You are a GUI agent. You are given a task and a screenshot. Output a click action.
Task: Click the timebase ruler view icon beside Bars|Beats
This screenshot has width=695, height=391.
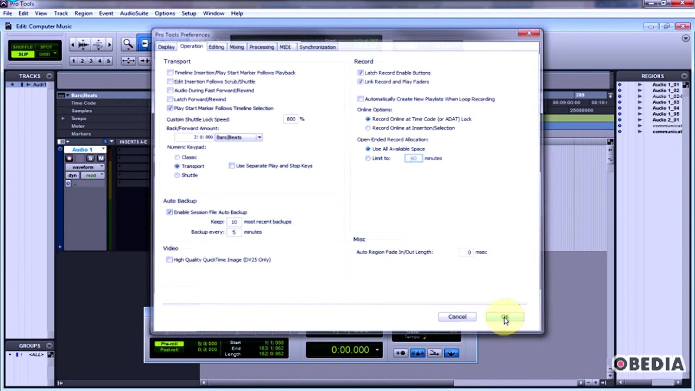[x=61, y=95]
